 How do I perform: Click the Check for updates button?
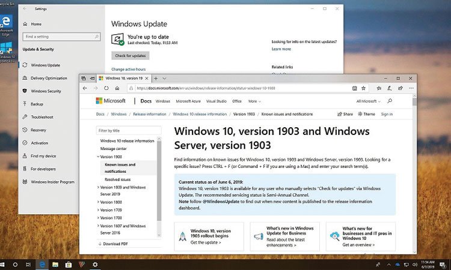[130, 56]
